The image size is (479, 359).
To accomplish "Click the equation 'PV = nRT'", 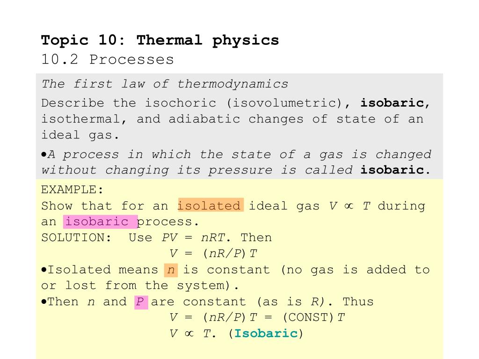I will tap(194, 237).
